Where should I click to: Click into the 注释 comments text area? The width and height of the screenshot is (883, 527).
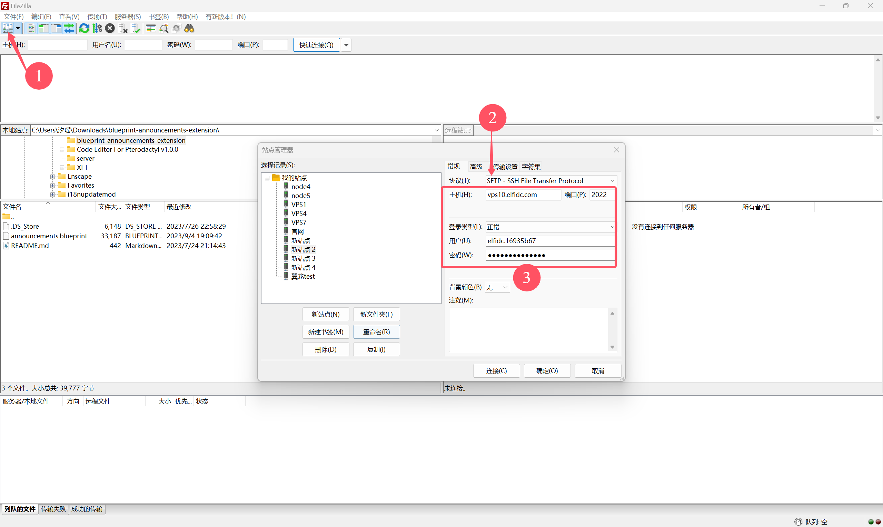(x=529, y=330)
